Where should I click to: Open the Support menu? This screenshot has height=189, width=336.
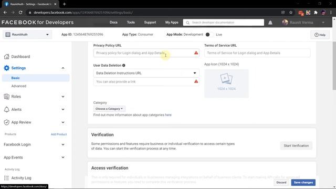pos(150,22)
